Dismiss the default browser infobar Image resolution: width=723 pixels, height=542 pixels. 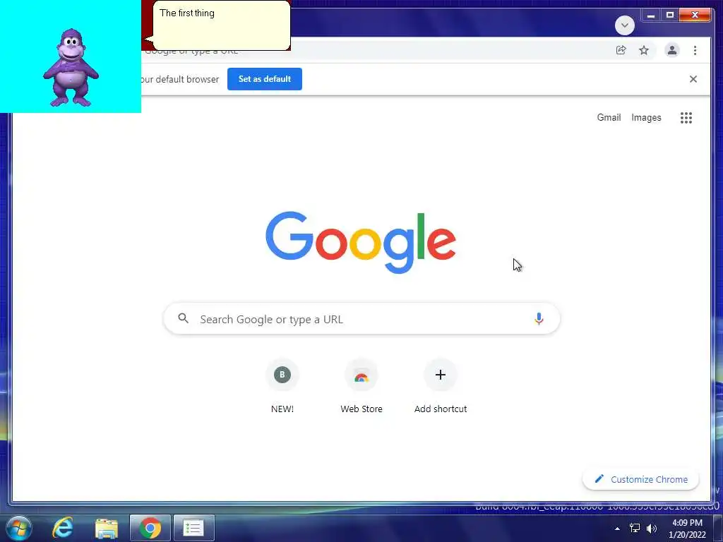pos(693,79)
